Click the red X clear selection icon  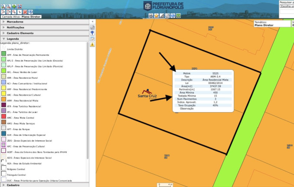click(25, 12)
